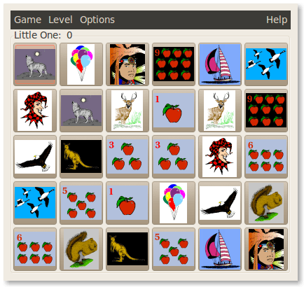Open the Help menu

277,20
